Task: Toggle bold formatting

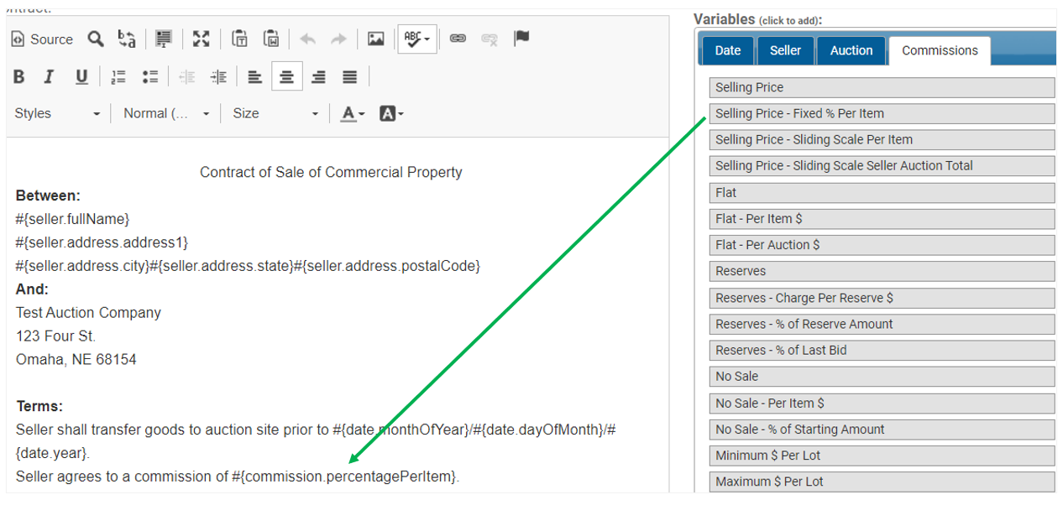Action: click(18, 77)
